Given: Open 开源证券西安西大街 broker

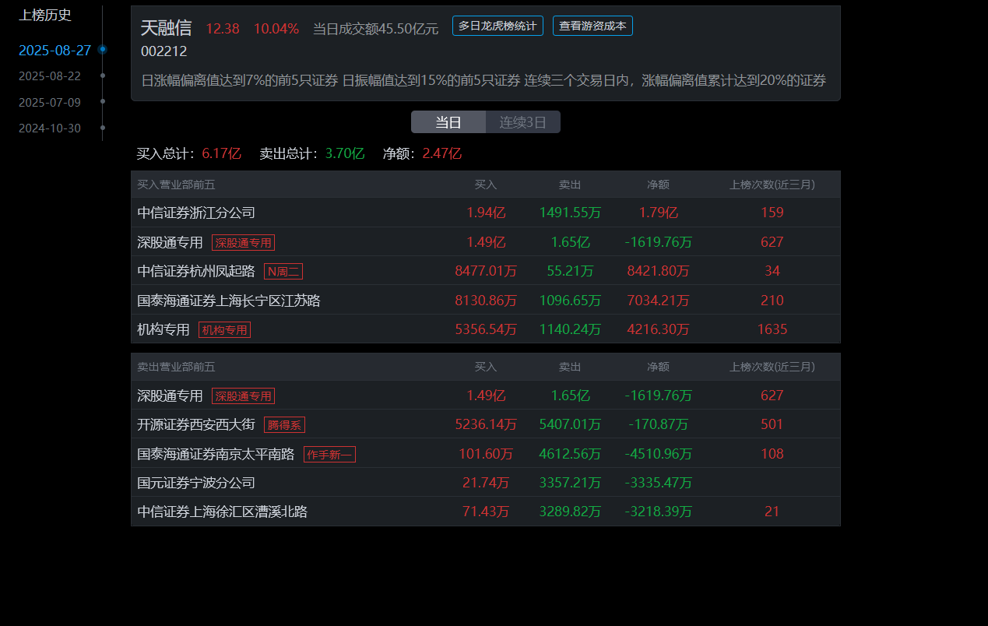Looking at the screenshot, I should pyautogui.click(x=196, y=424).
